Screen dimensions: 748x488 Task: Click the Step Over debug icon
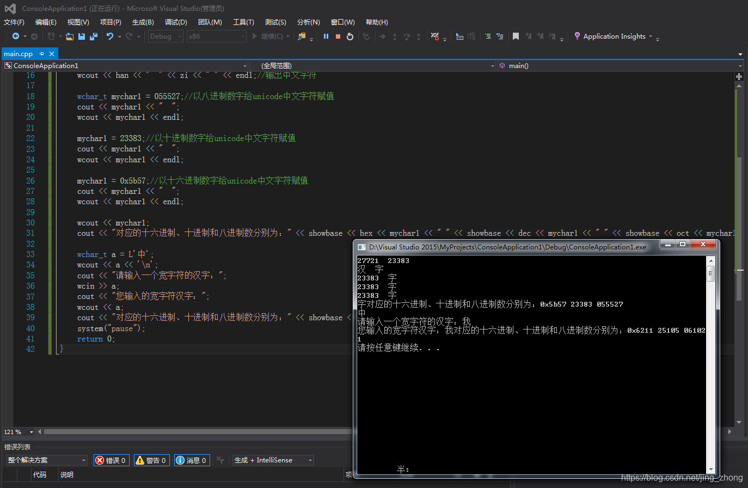[407, 36]
